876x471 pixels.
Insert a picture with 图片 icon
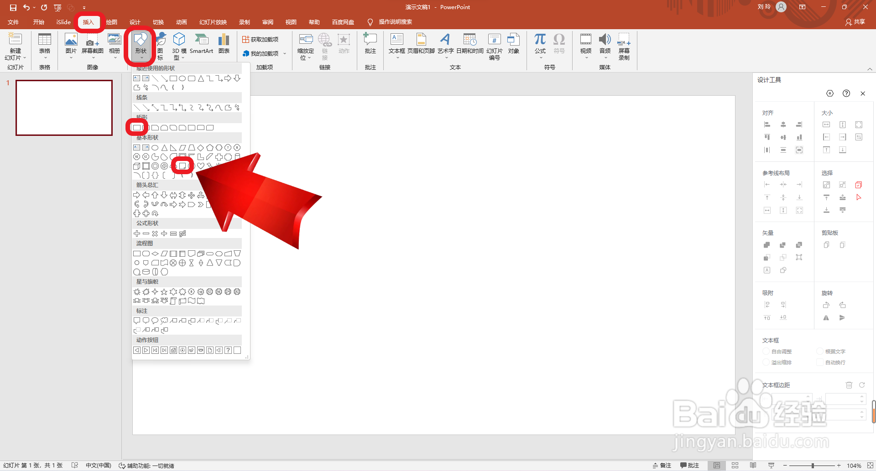[71, 43]
